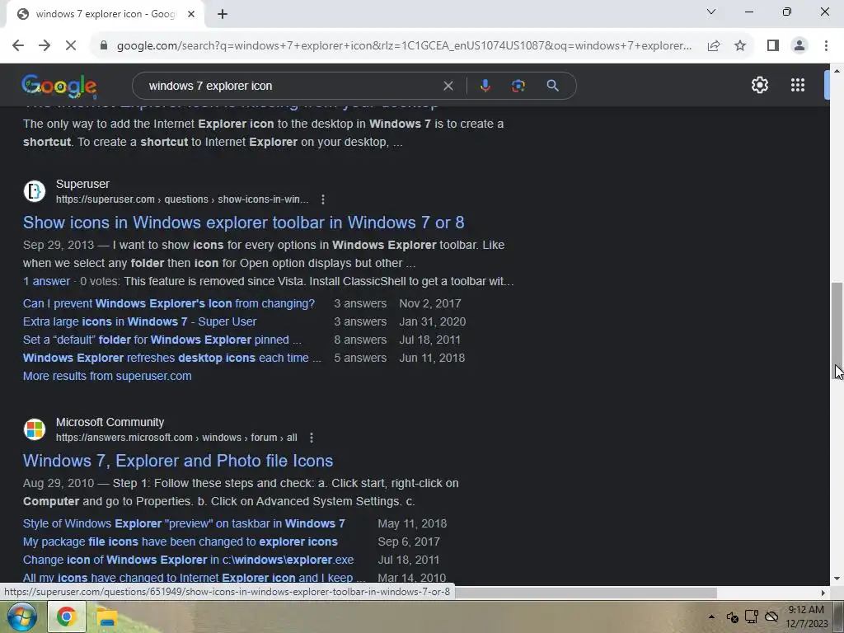Open the Windows Start menu
The image size is (844, 633).
(21, 617)
